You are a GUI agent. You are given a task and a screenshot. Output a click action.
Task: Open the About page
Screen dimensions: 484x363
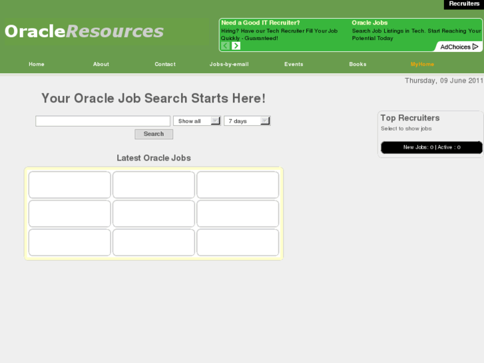coord(101,64)
